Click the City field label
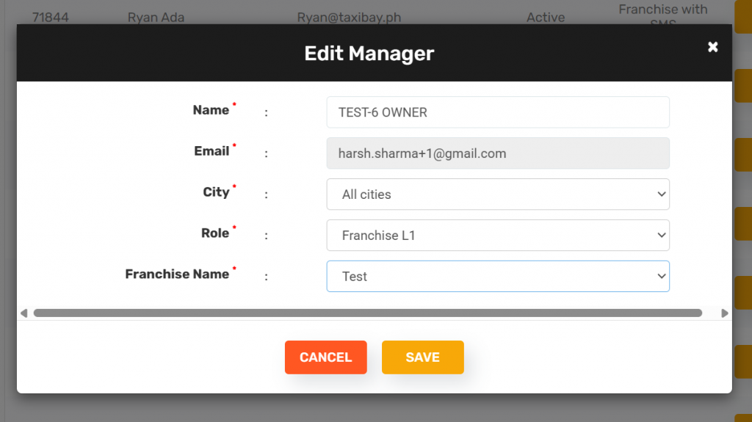This screenshot has width=752, height=422. (x=216, y=192)
